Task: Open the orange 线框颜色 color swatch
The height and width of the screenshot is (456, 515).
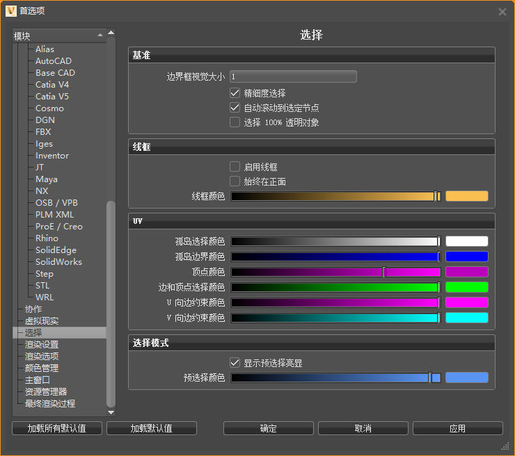Action: (x=467, y=196)
